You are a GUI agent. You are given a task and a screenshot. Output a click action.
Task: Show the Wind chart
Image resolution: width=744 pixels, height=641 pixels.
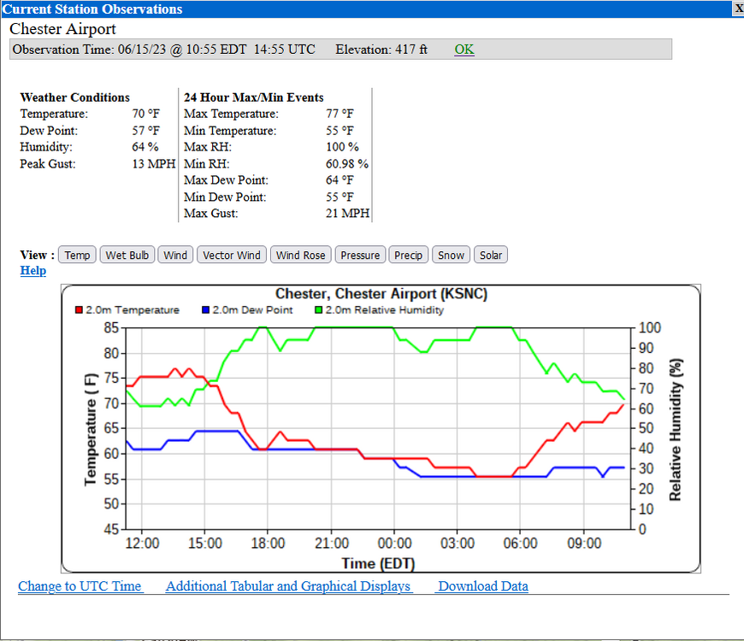[175, 255]
